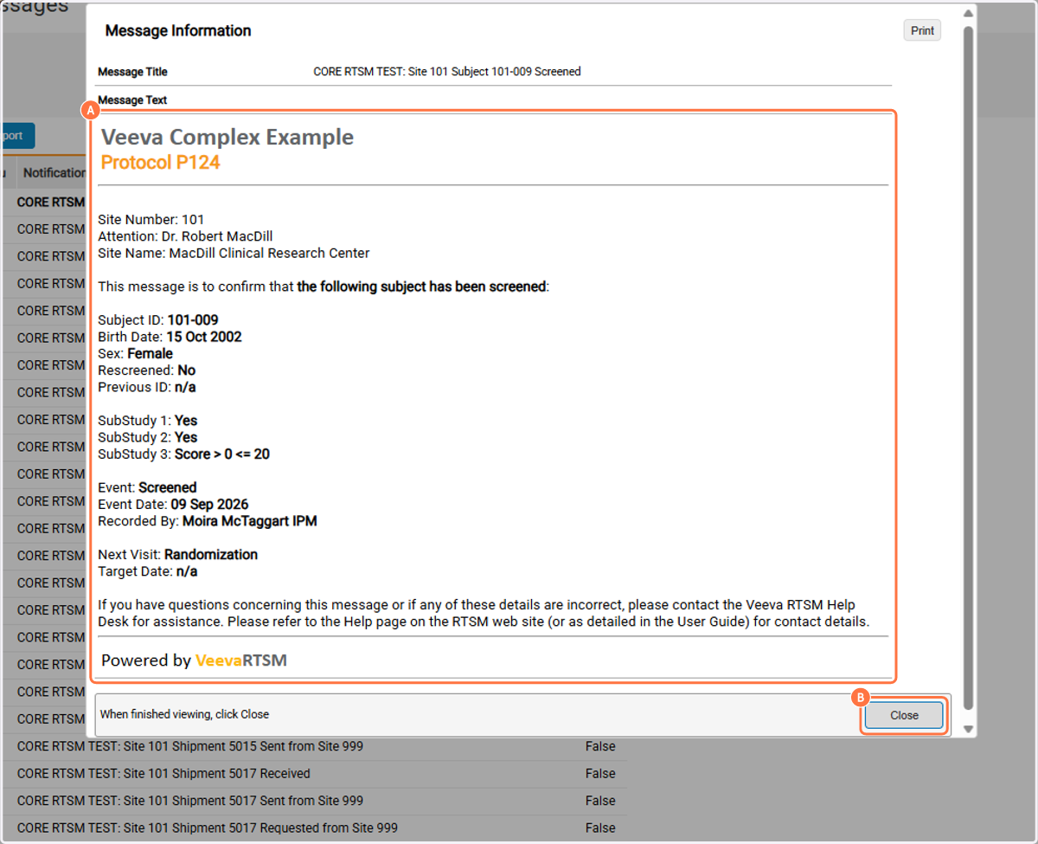This screenshot has width=1038, height=844.
Task: Click Powered by VeevaRTSM footer
Action: 194,660
